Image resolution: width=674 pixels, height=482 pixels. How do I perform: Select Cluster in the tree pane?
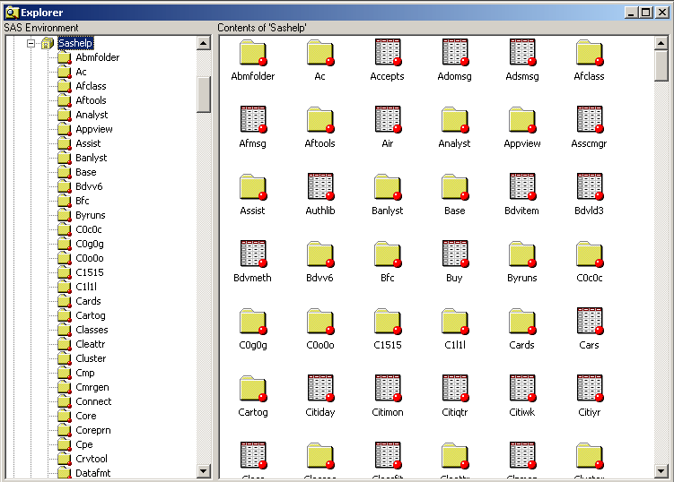tap(91, 358)
